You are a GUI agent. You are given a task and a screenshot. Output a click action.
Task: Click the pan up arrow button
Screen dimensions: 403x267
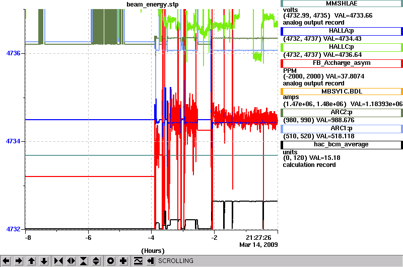pos(31,261)
